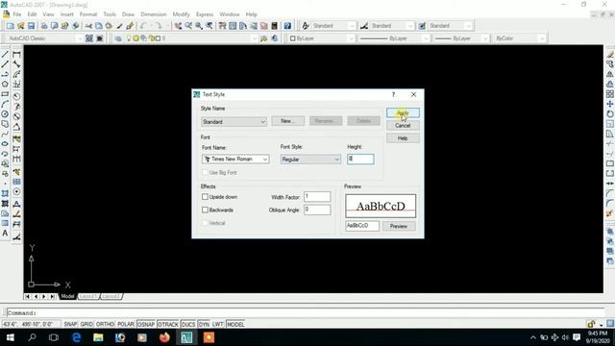Open the Draw menu
Screen dimensions: 615x346
tap(128, 14)
